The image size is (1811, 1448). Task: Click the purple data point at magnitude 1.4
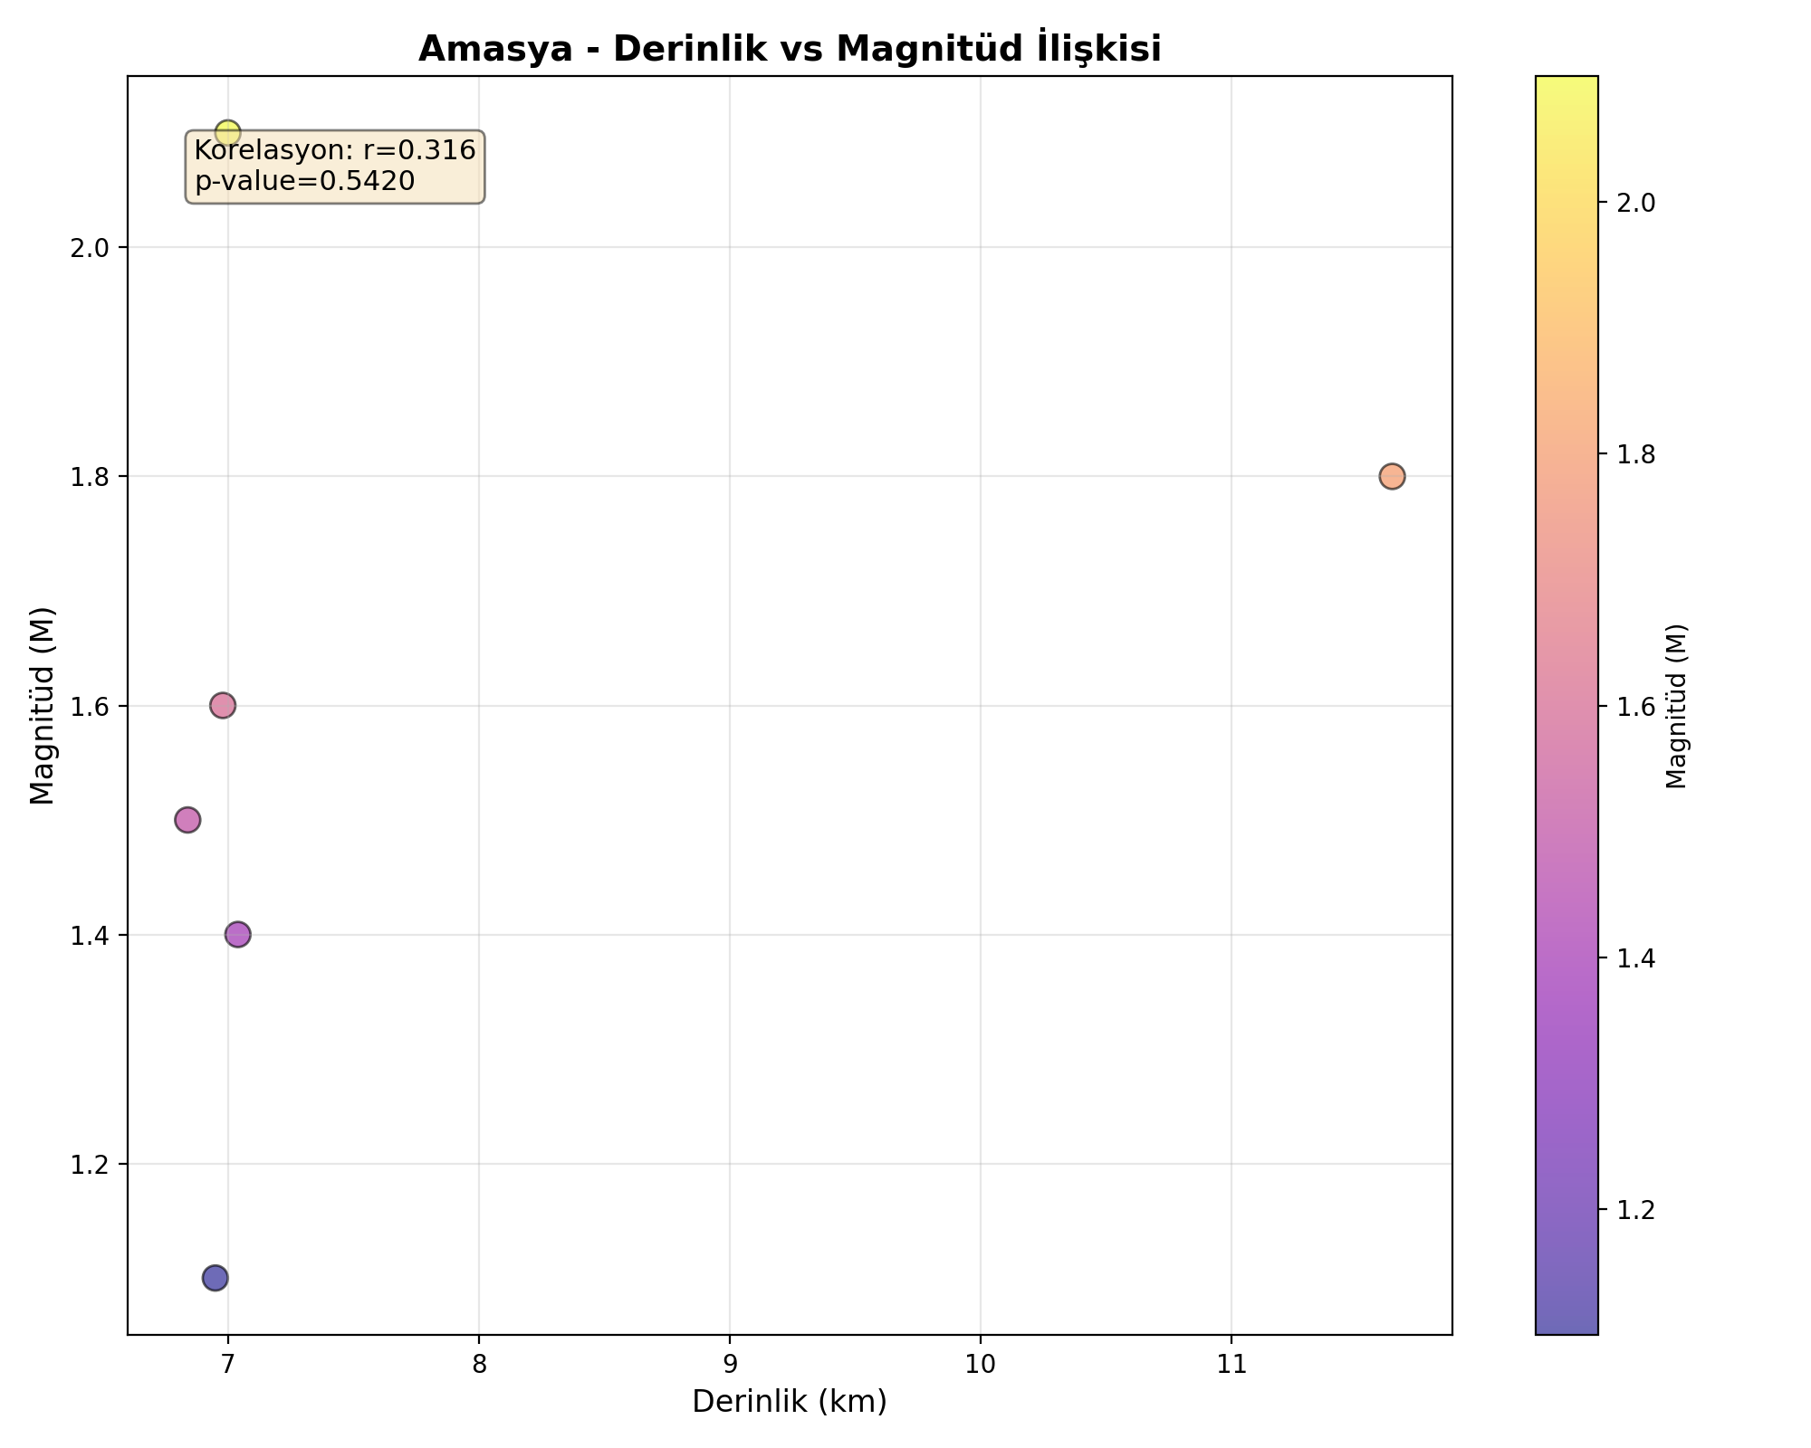(x=237, y=934)
